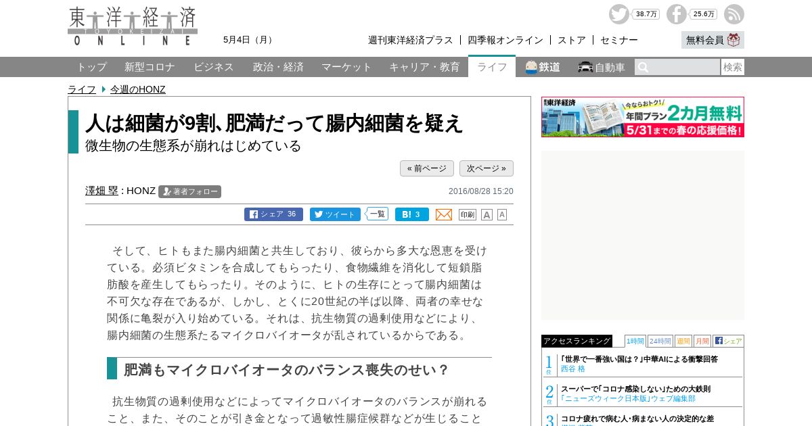Select the smaller font size A icon
812x426 pixels.
[x=502, y=214]
